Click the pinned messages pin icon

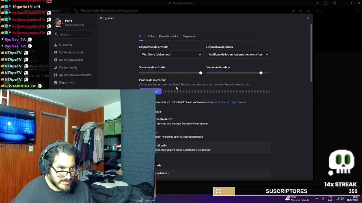(293, 11)
